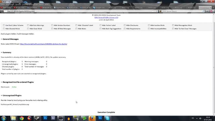Open the ICQ flower icon in taskbar
The image size is (215, 121).
click(84, 118)
